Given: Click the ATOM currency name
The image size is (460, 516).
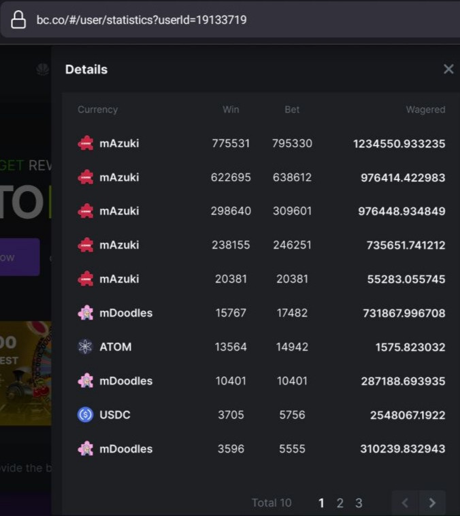Looking at the screenshot, I should tap(116, 347).
